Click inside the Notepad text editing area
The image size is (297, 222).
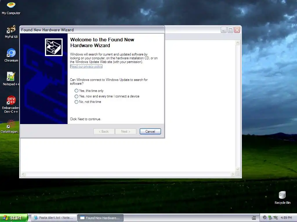[x=200, y=106]
